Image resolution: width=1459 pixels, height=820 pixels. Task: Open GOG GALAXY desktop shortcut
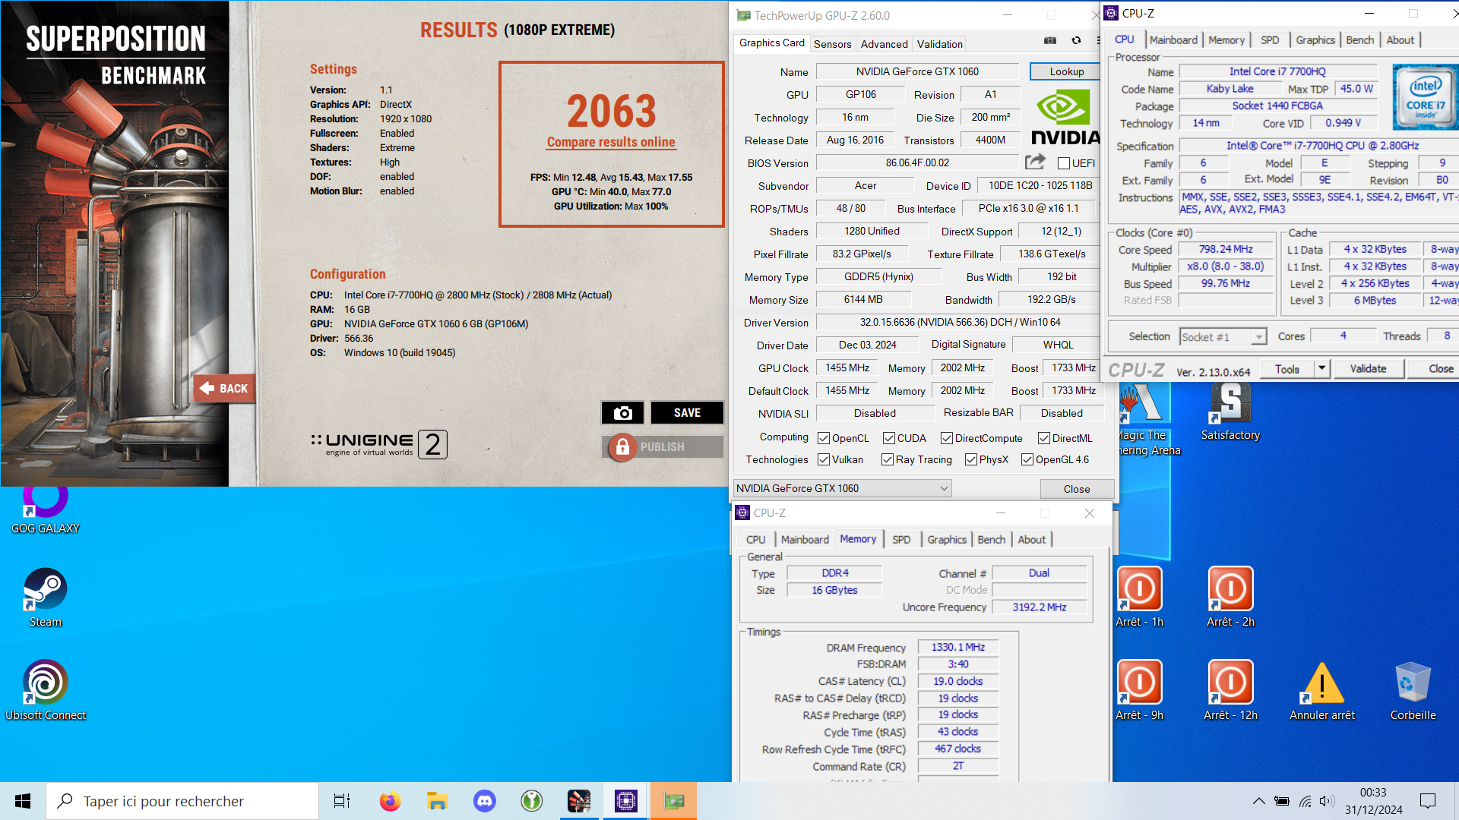(46, 509)
